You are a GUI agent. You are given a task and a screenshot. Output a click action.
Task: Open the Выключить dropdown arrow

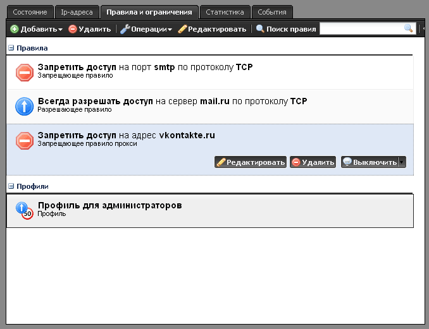click(x=401, y=162)
